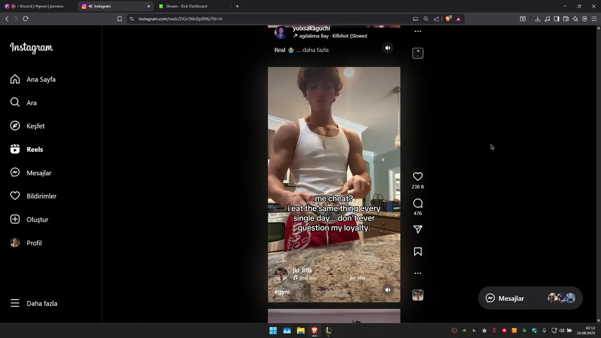Click the Instagram logo
Viewport: 601px width, 338px height.
coord(31,48)
